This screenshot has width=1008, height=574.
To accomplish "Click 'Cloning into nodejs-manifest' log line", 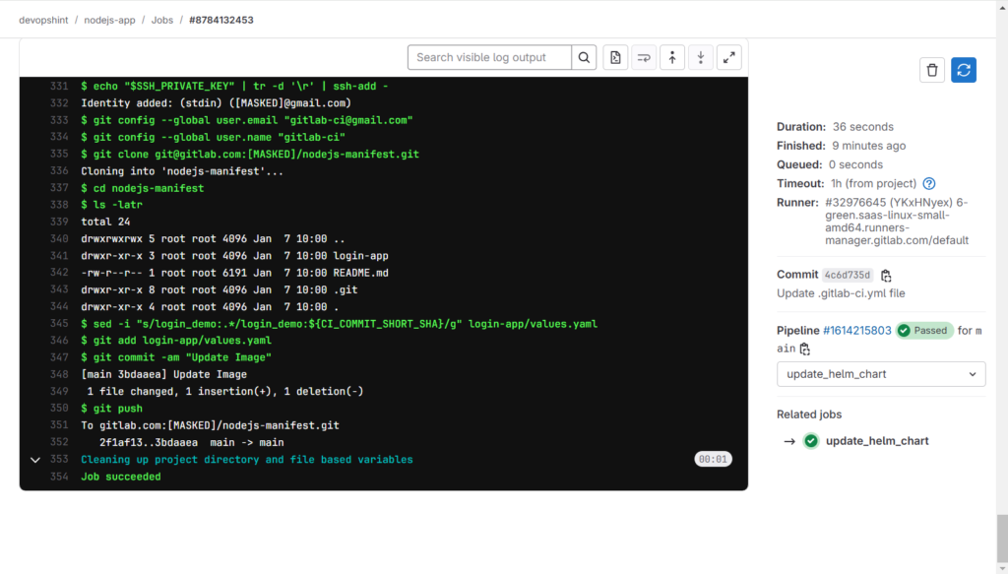I will [182, 171].
